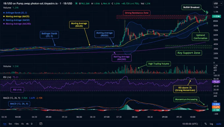
Task: Click the 5.82K MACD axis label
Action: (216, 104)
